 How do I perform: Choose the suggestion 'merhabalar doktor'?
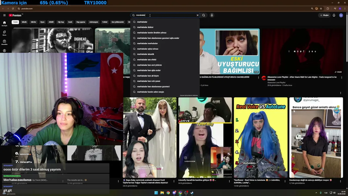[x=165, y=27]
